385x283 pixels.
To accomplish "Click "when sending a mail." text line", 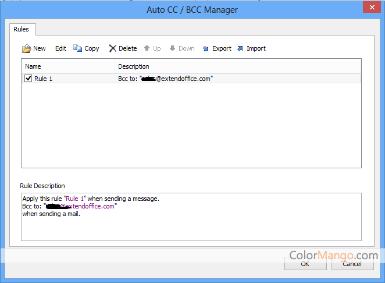I will coord(51,214).
